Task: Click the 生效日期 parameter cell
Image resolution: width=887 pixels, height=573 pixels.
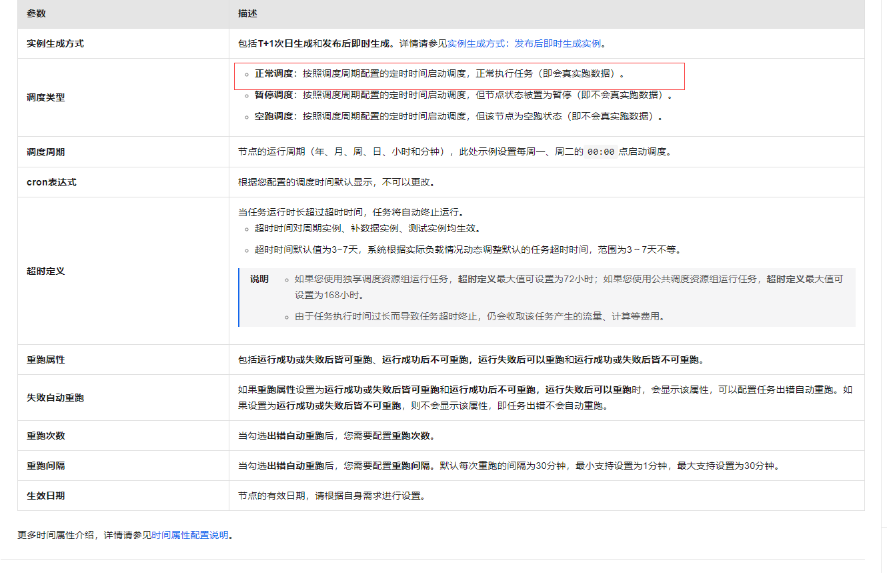Action: (123, 496)
